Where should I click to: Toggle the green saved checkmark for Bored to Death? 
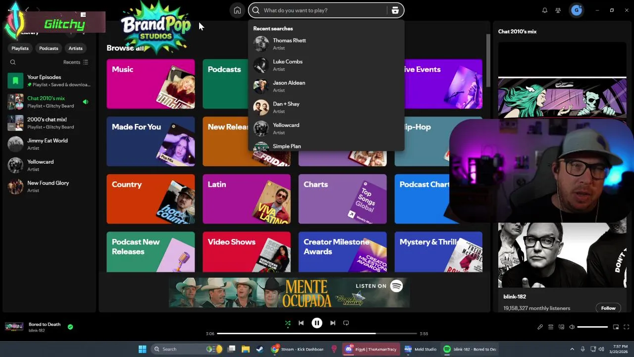[x=70, y=327]
